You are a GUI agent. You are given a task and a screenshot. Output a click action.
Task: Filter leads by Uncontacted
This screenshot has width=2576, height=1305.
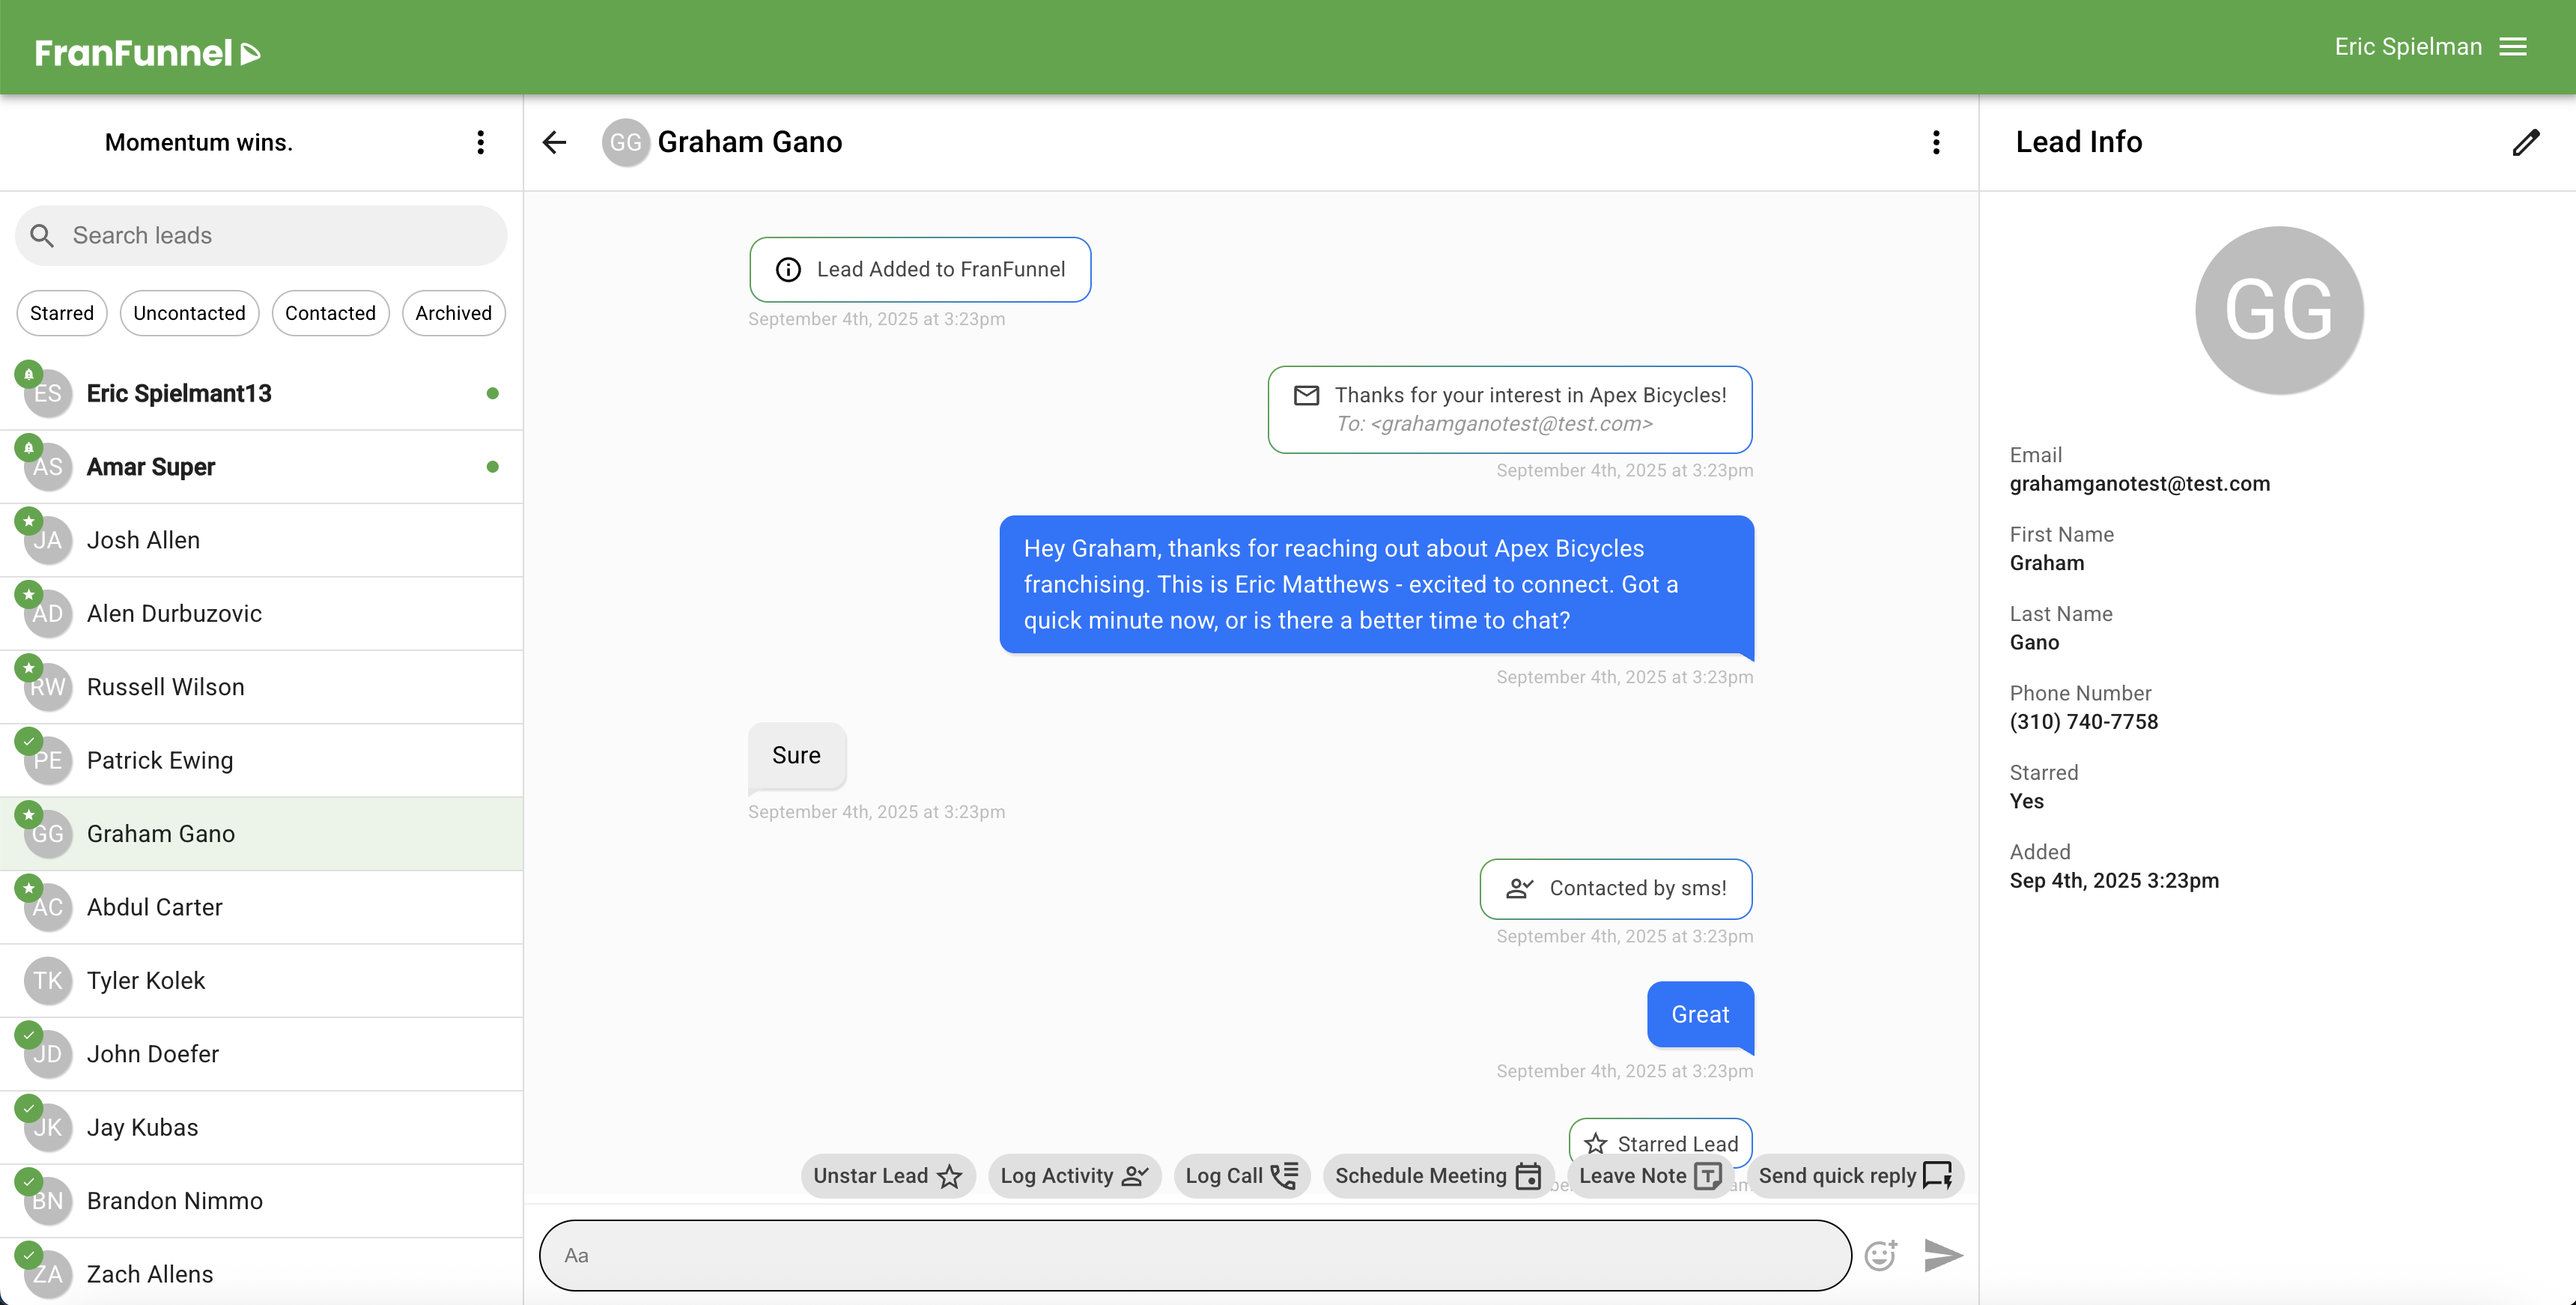point(189,313)
